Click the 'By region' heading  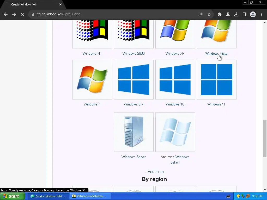pos(154,179)
